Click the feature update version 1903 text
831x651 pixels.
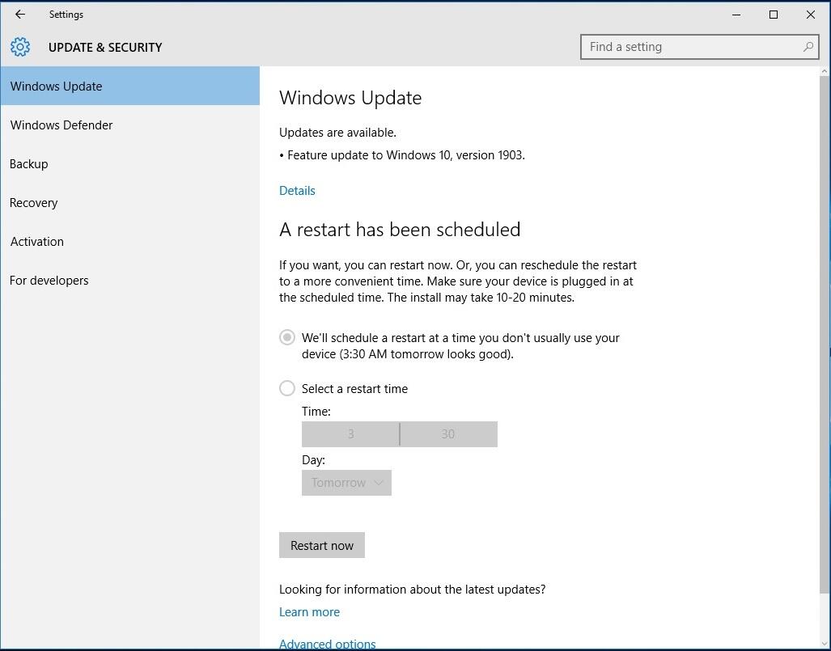pyautogui.click(x=406, y=155)
